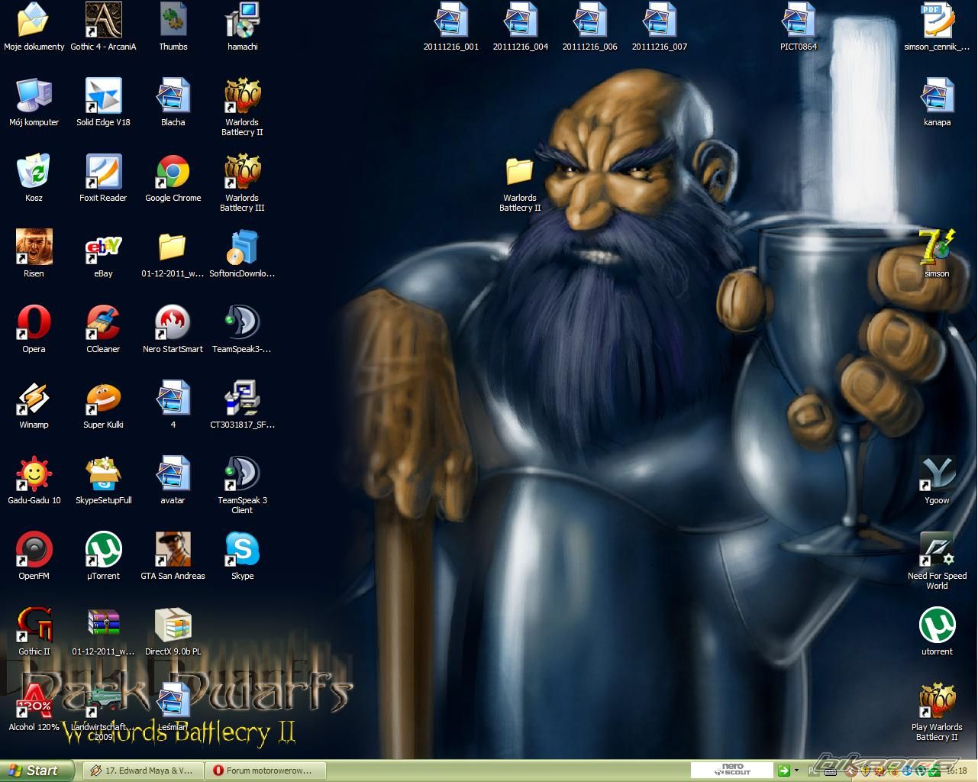The image size is (978, 782).
Task: Launch Super Kulki game shortcut
Action: point(103,399)
